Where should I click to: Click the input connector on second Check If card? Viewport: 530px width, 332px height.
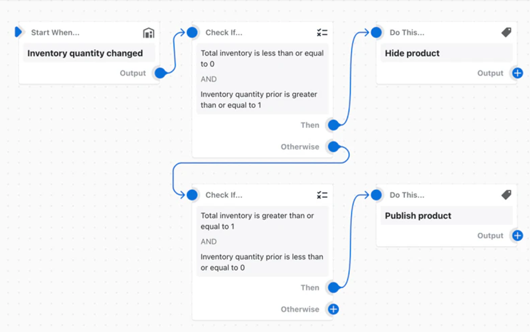click(192, 195)
